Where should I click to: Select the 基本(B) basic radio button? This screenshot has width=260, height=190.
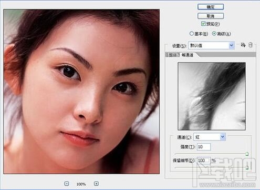coord(192,34)
